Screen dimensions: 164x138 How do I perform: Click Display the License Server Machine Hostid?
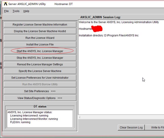40,31
